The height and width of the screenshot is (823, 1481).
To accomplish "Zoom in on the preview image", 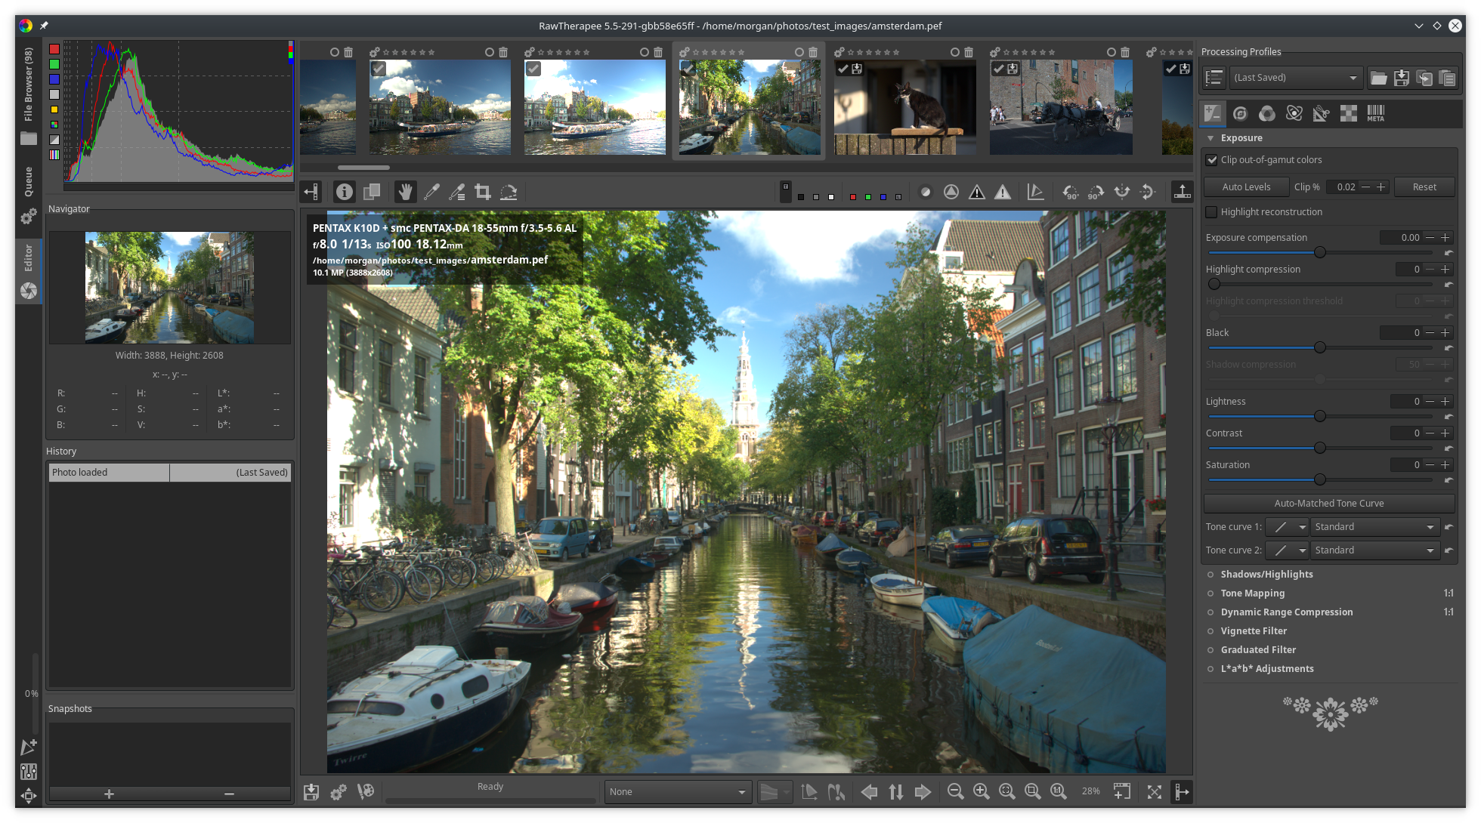I will tap(981, 791).
